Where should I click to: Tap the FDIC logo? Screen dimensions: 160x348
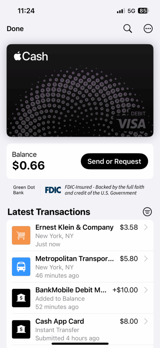pyautogui.click(x=53, y=190)
